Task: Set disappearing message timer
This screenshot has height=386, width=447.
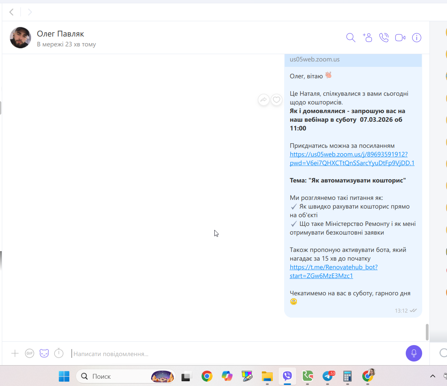Action: (x=59, y=353)
